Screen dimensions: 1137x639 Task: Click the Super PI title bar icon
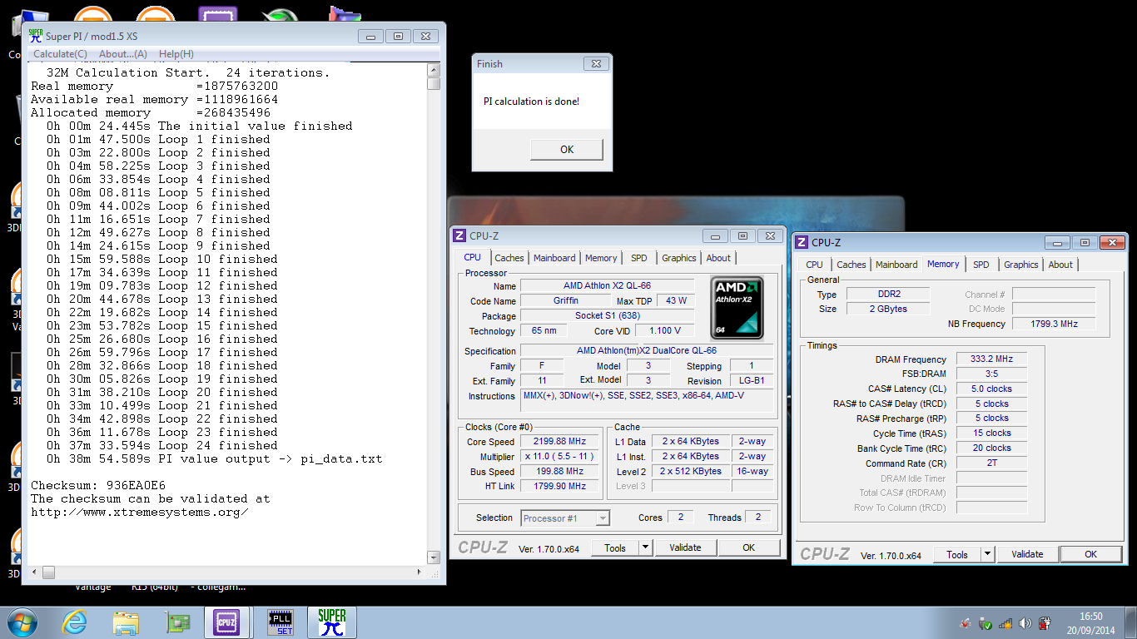pyautogui.click(x=35, y=36)
